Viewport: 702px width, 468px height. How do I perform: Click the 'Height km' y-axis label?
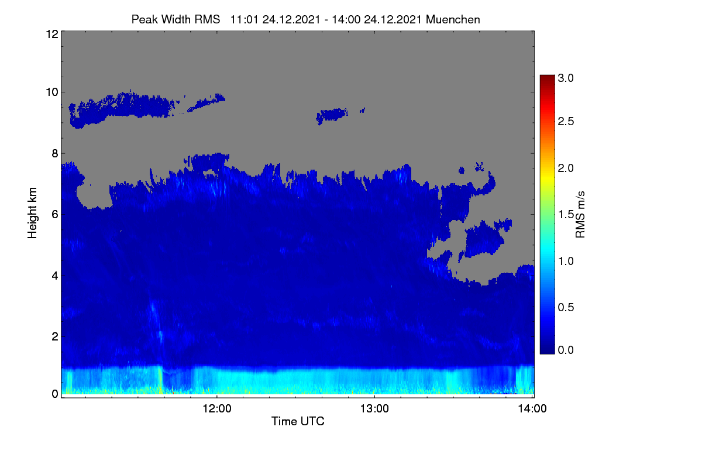33,212
